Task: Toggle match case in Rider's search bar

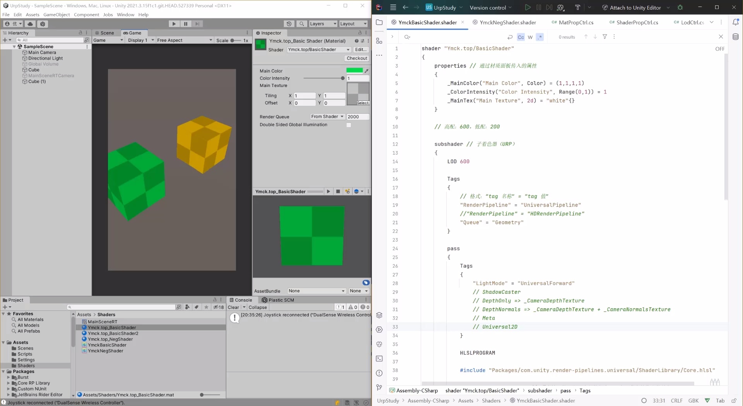Action: [x=520, y=37]
